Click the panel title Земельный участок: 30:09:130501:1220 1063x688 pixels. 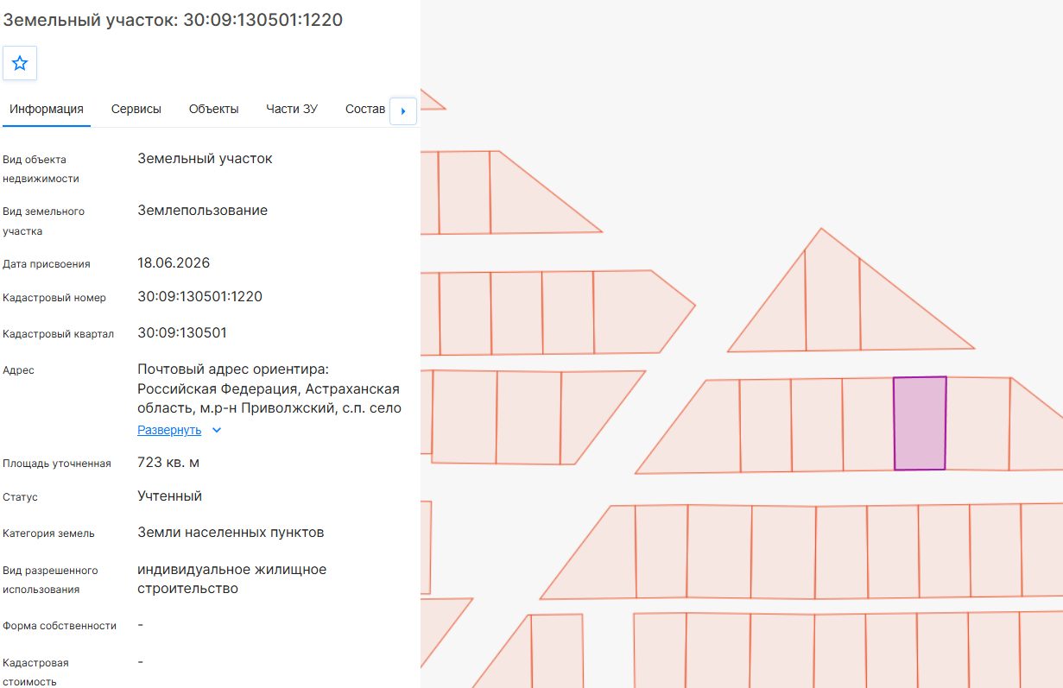(173, 20)
